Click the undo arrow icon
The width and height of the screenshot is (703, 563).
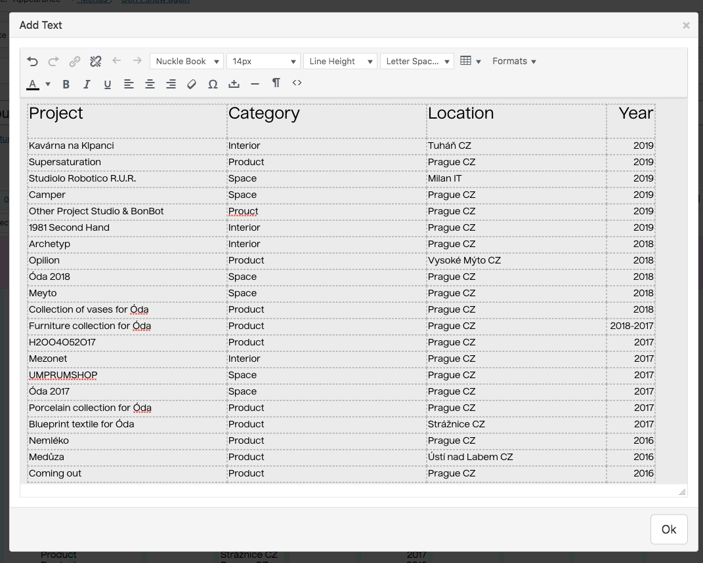[x=33, y=62]
